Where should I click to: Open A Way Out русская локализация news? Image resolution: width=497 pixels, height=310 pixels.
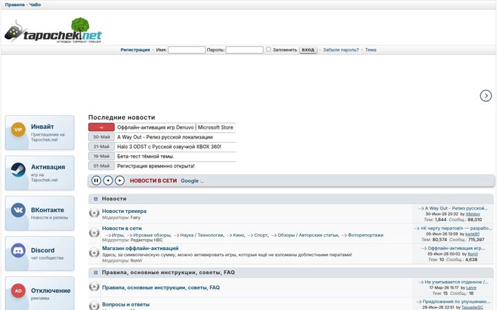click(165, 137)
